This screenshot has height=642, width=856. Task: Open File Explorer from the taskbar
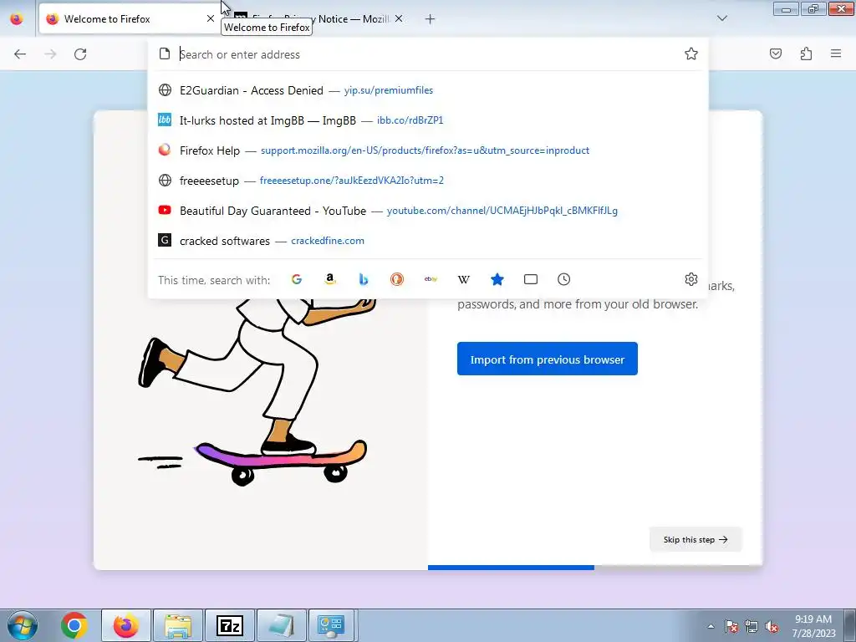(x=178, y=625)
